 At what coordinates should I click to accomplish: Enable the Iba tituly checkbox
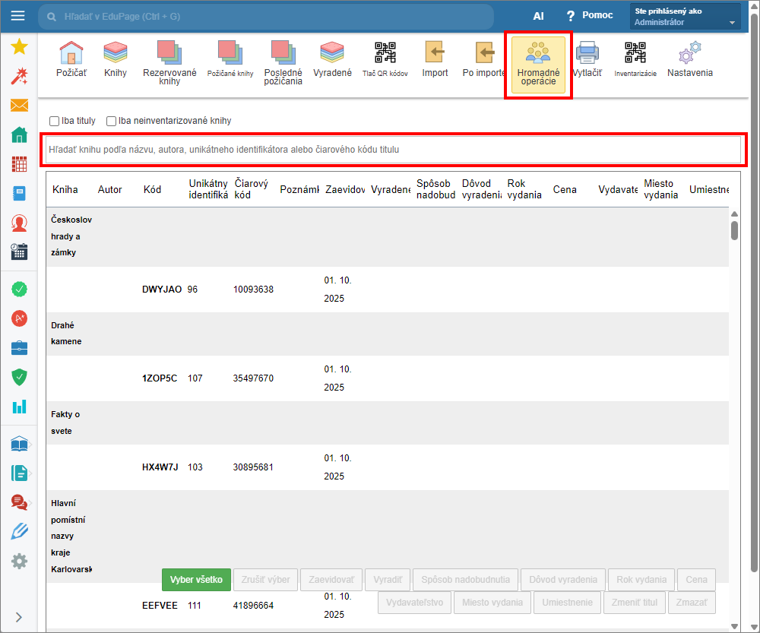click(55, 121)
